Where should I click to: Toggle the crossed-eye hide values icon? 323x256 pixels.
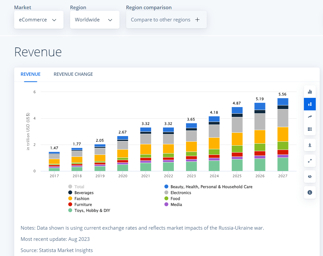pos(310,177)
